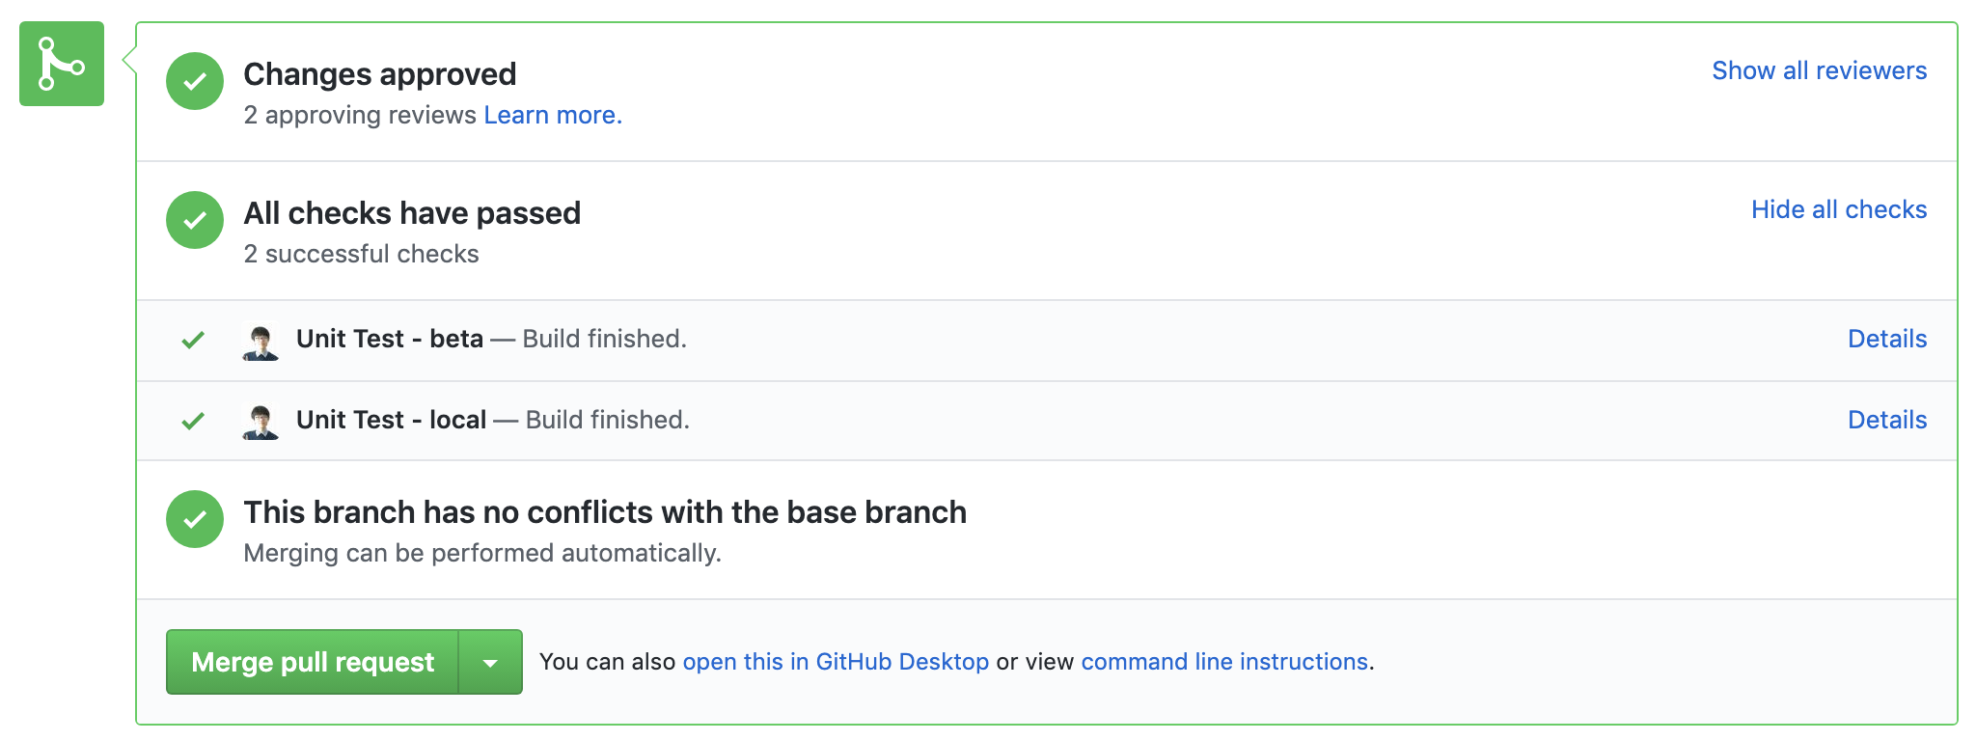1976x741 pixels.
Task: Click the green git merge branch icon
Action: (62, 64)
